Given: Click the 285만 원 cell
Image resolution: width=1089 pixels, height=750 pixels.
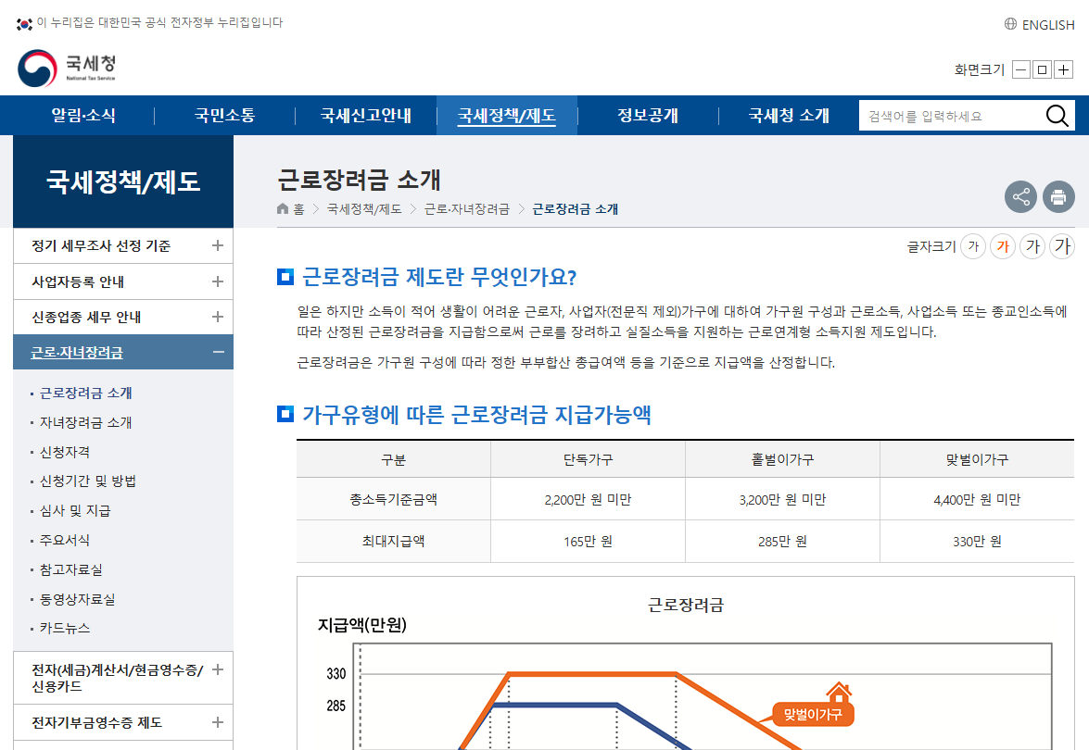Looking at the screenshot, I should click(782, 541).
